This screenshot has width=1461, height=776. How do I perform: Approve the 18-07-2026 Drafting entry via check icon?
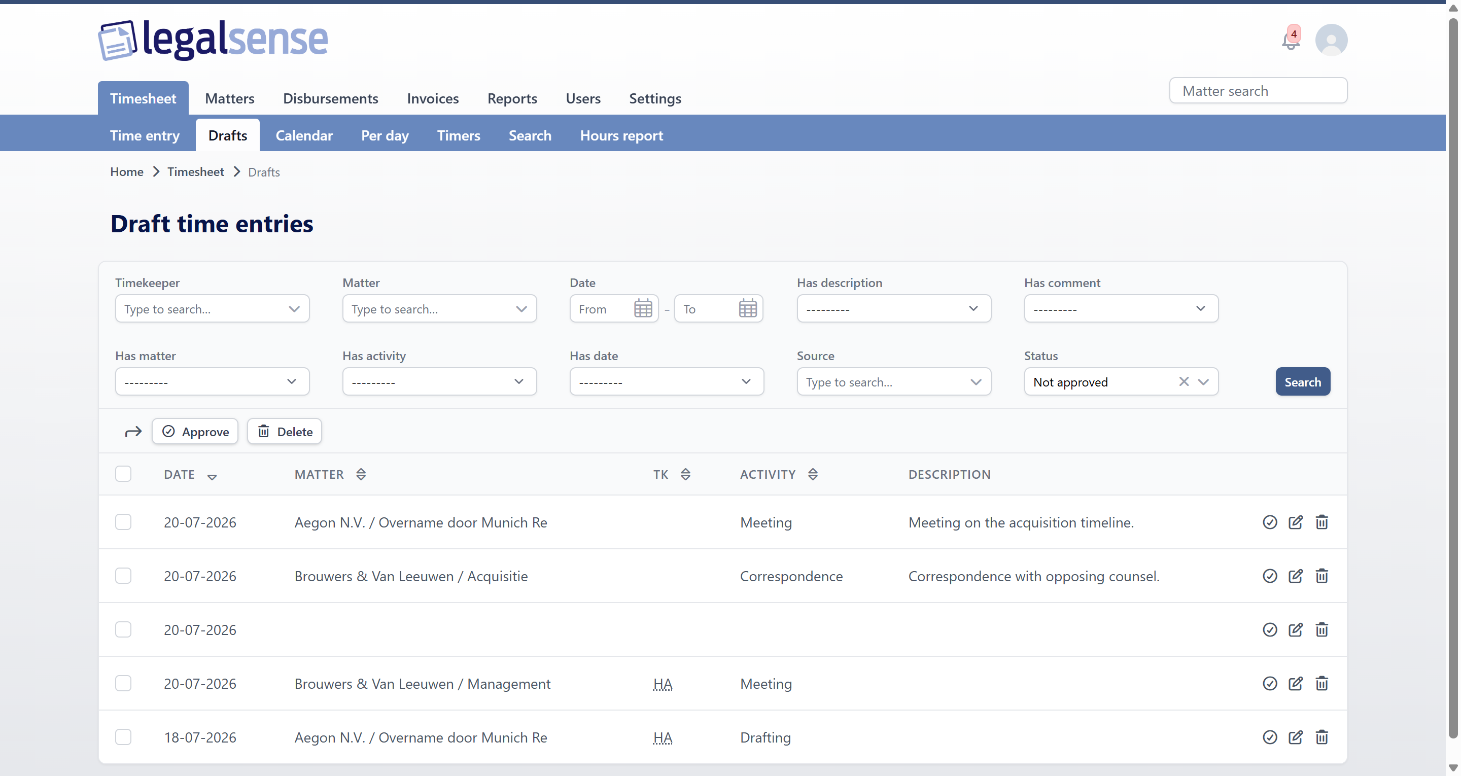(1270, 737)
